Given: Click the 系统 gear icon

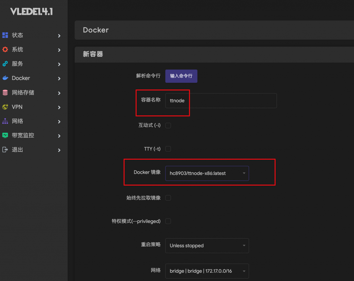Looking at the screenshot, I should 5,50.
